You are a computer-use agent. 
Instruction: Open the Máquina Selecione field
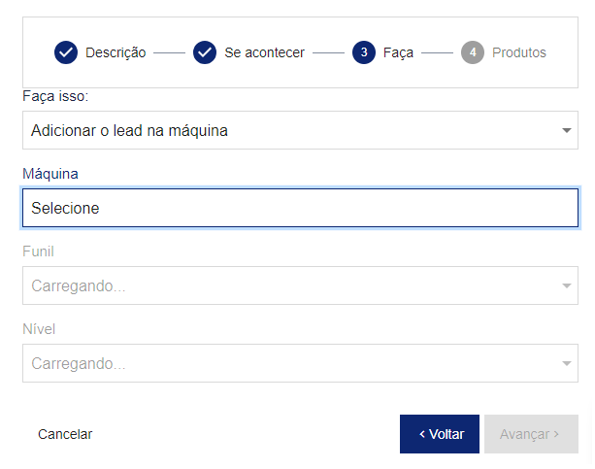tap(300, 208)
